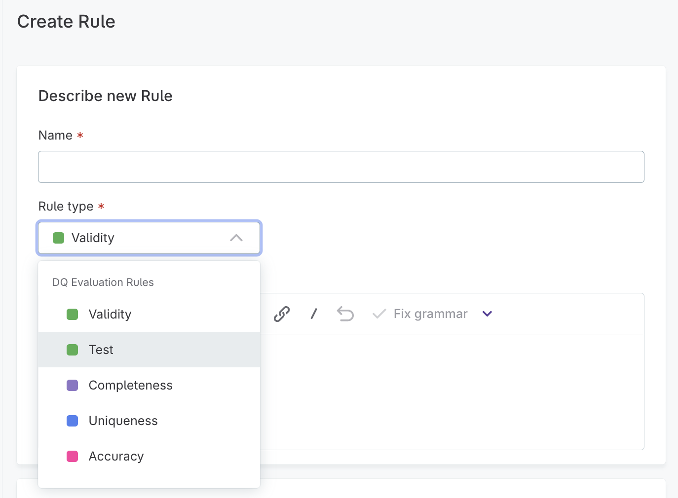Click the Fix grammar checkmark icon
Screen dimensions: 678x498
(378, 314)
